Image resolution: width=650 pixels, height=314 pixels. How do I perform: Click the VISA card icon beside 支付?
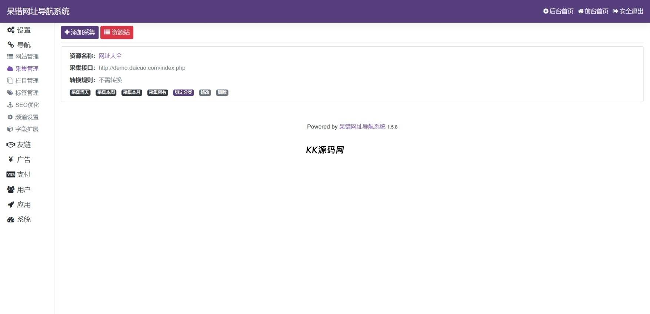(11, 174)
